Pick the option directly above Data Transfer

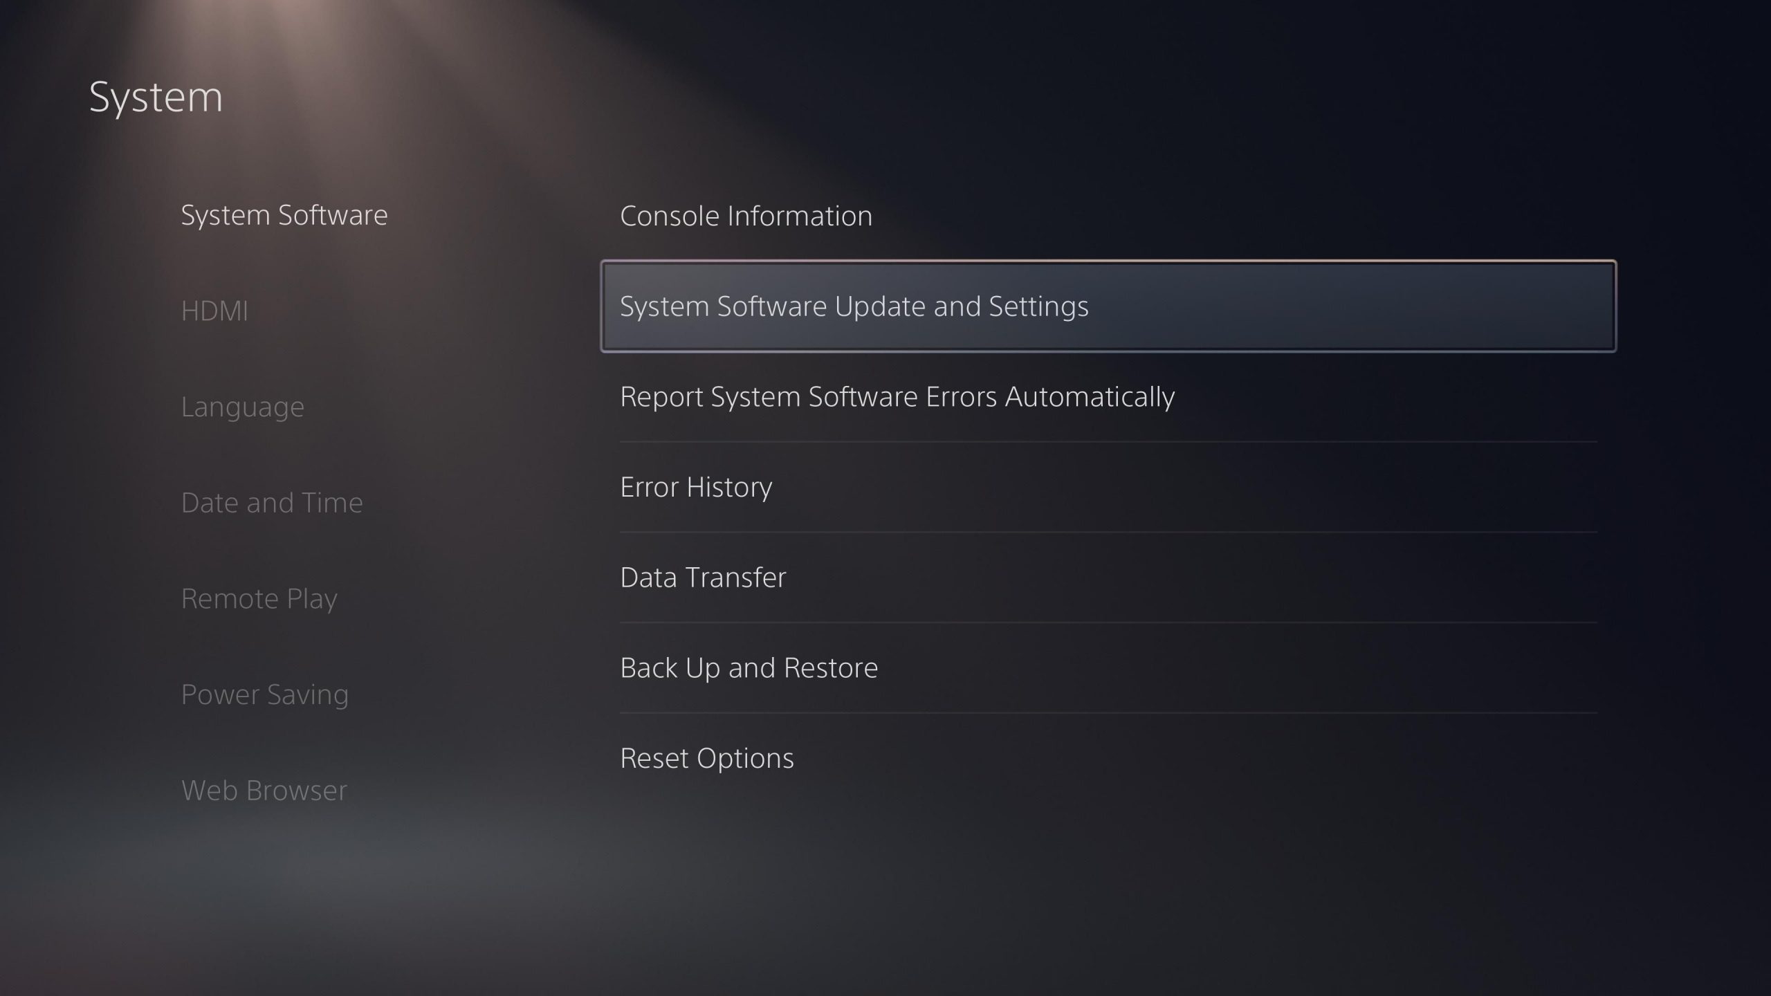[x=696, y=488]
